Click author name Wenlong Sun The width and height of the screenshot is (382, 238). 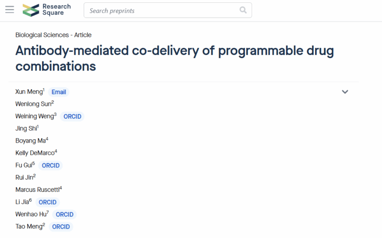(33, 104)
